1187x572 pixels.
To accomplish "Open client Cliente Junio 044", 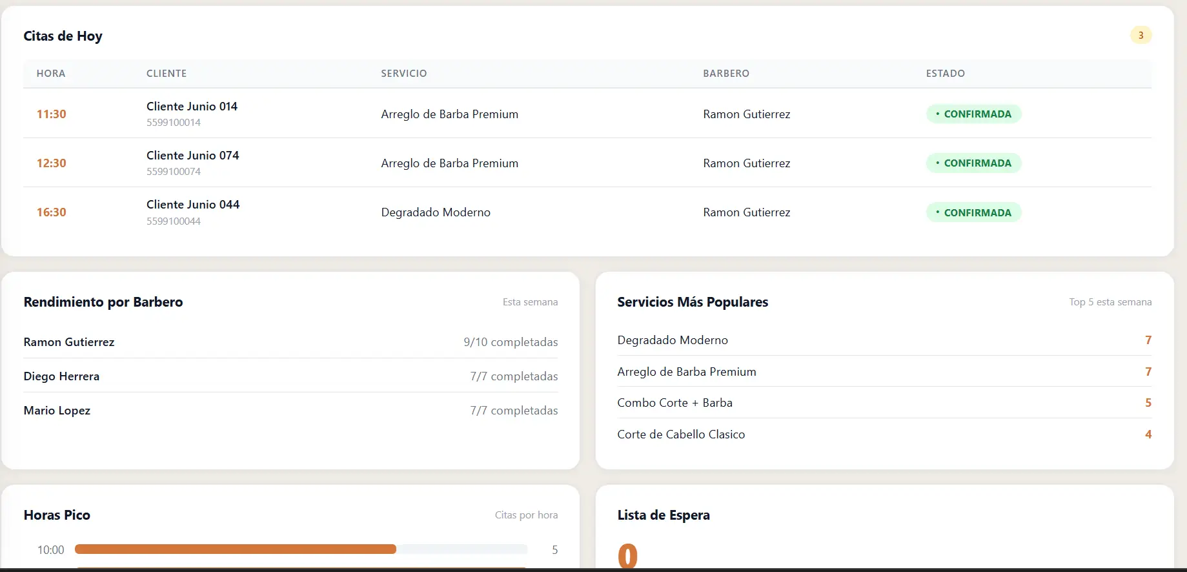I will click(x=193, y=205).
